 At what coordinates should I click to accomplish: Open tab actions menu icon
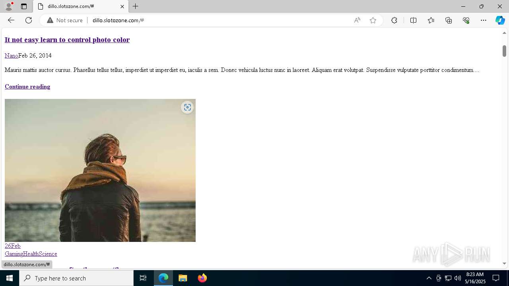pyautogui.click(x=24, y=6)
